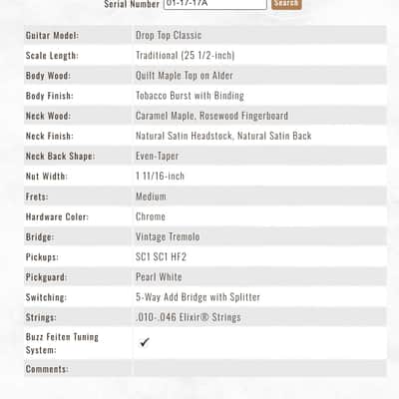Screen dimensions: 399x399
Task: Click the Elixir Strings value
Action: 189,317
